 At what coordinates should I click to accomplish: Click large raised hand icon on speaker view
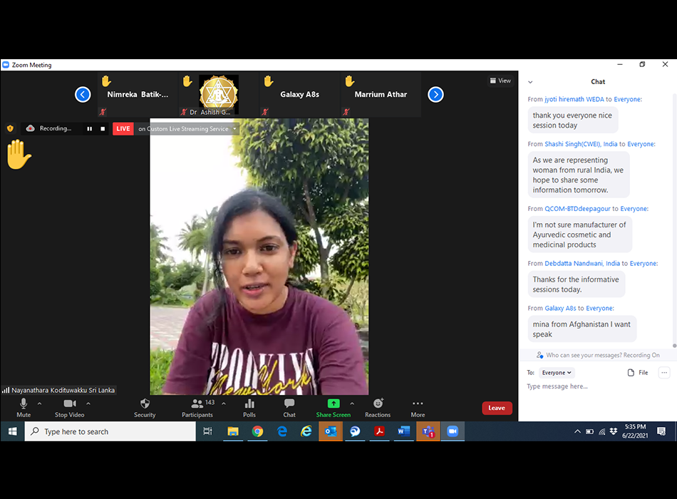[19, 154]
